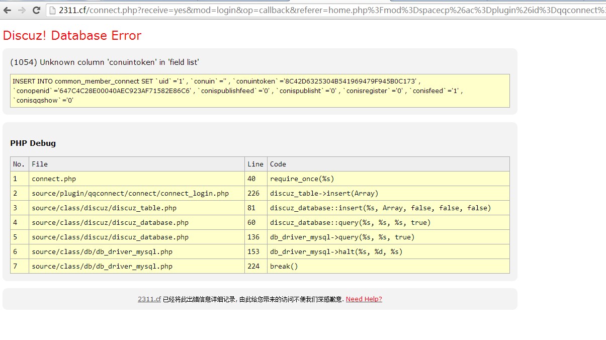Click the Code column header
The width and height of the screenshot is (606, 340).
[x=278, y=164]
